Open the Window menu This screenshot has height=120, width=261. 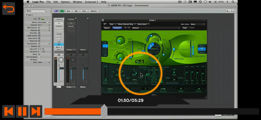78,2
